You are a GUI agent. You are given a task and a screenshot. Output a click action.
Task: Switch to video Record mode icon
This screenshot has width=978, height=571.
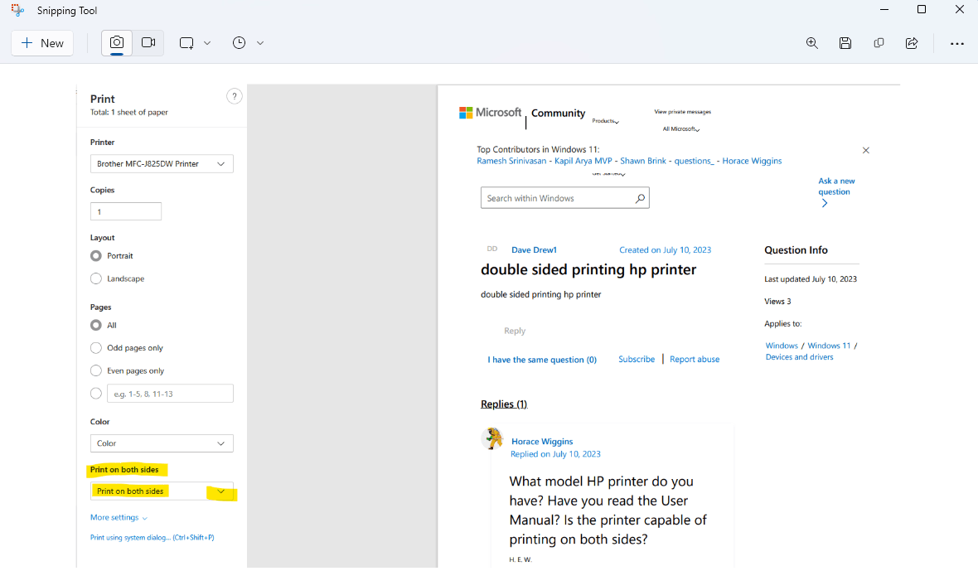(x=148, y=43)
